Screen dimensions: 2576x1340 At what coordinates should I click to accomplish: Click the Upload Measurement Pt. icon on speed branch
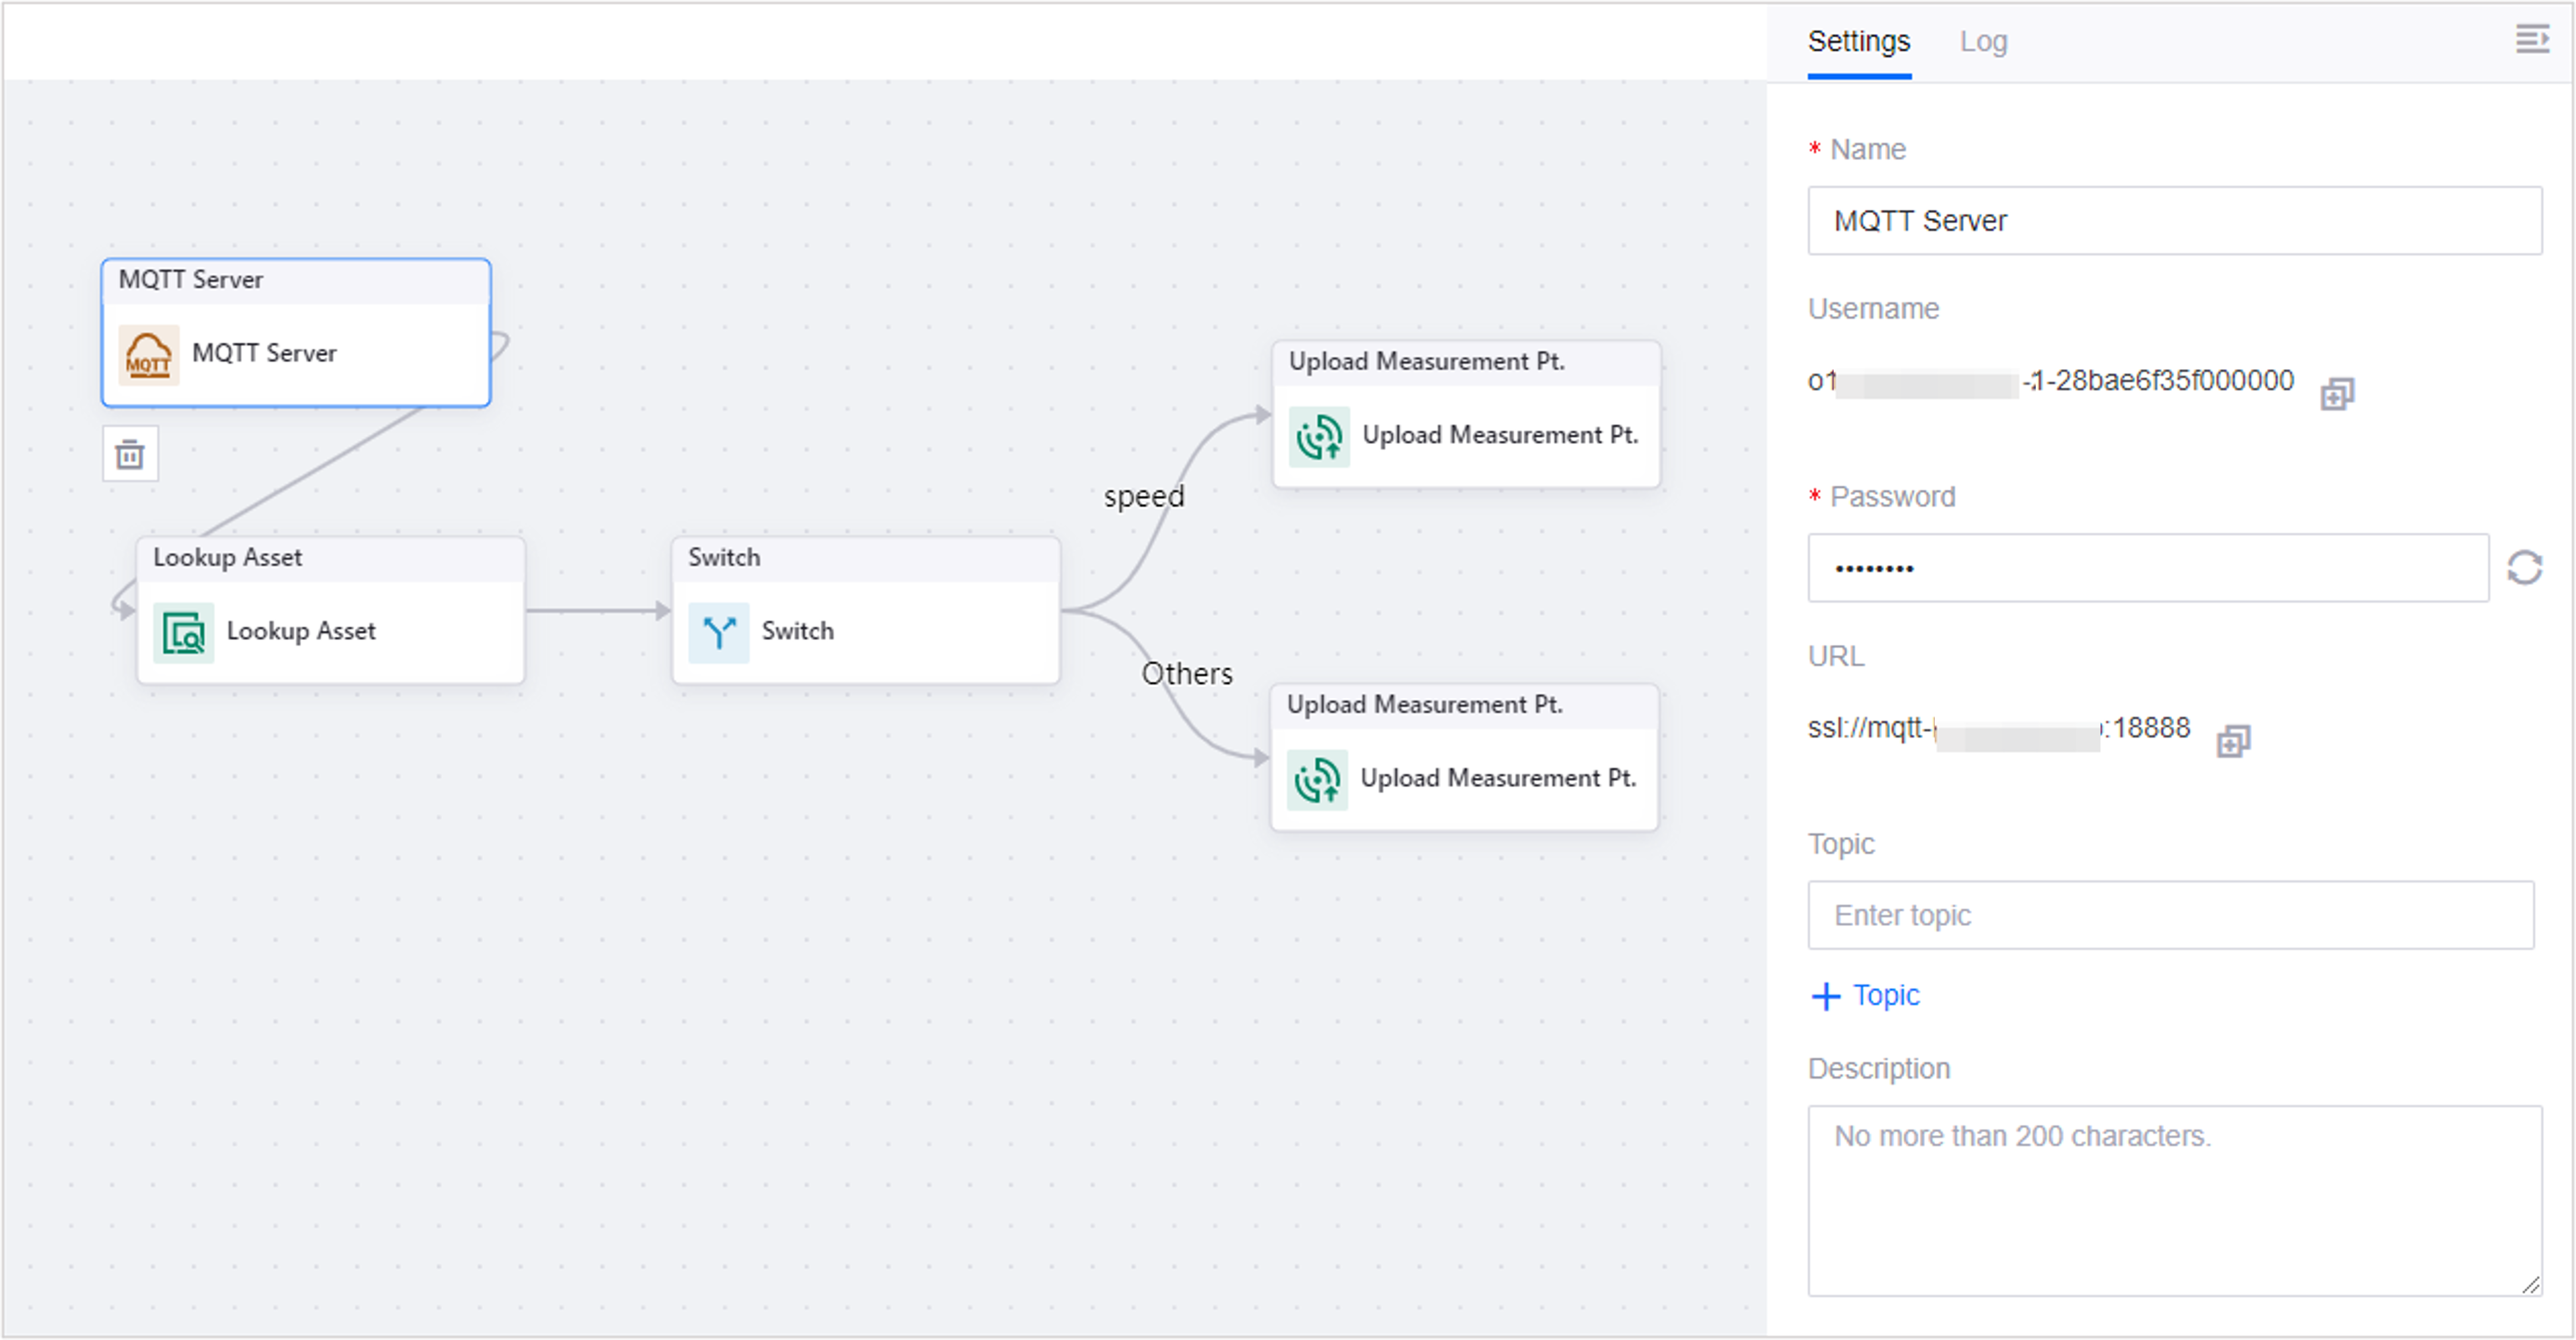(x=1320, y=436)
